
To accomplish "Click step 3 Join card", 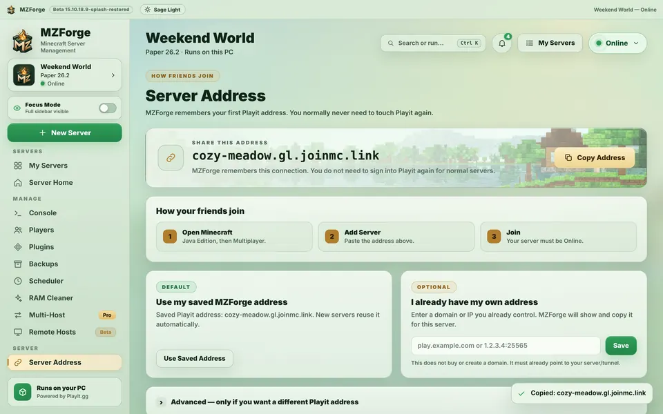I will (x=559, y=237).
